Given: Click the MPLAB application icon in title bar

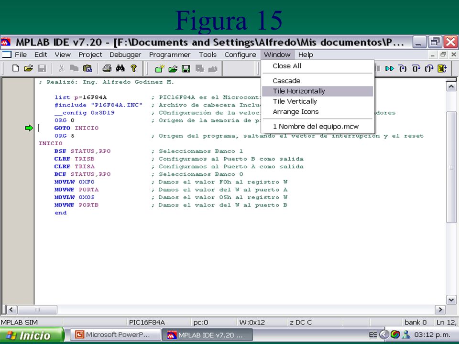Looking at the screenshot, I should point(6,42).
